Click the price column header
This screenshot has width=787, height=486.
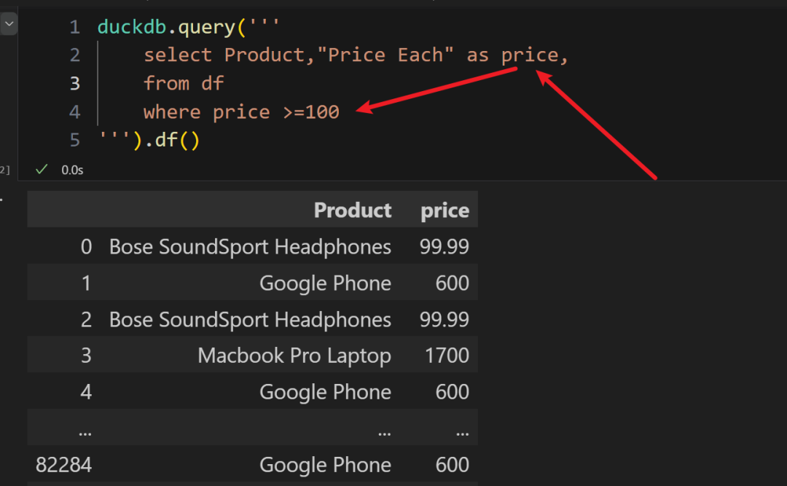pyautogui.click(x=445, y=211)
